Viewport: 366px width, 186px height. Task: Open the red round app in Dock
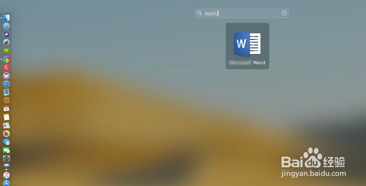[6, 67]
